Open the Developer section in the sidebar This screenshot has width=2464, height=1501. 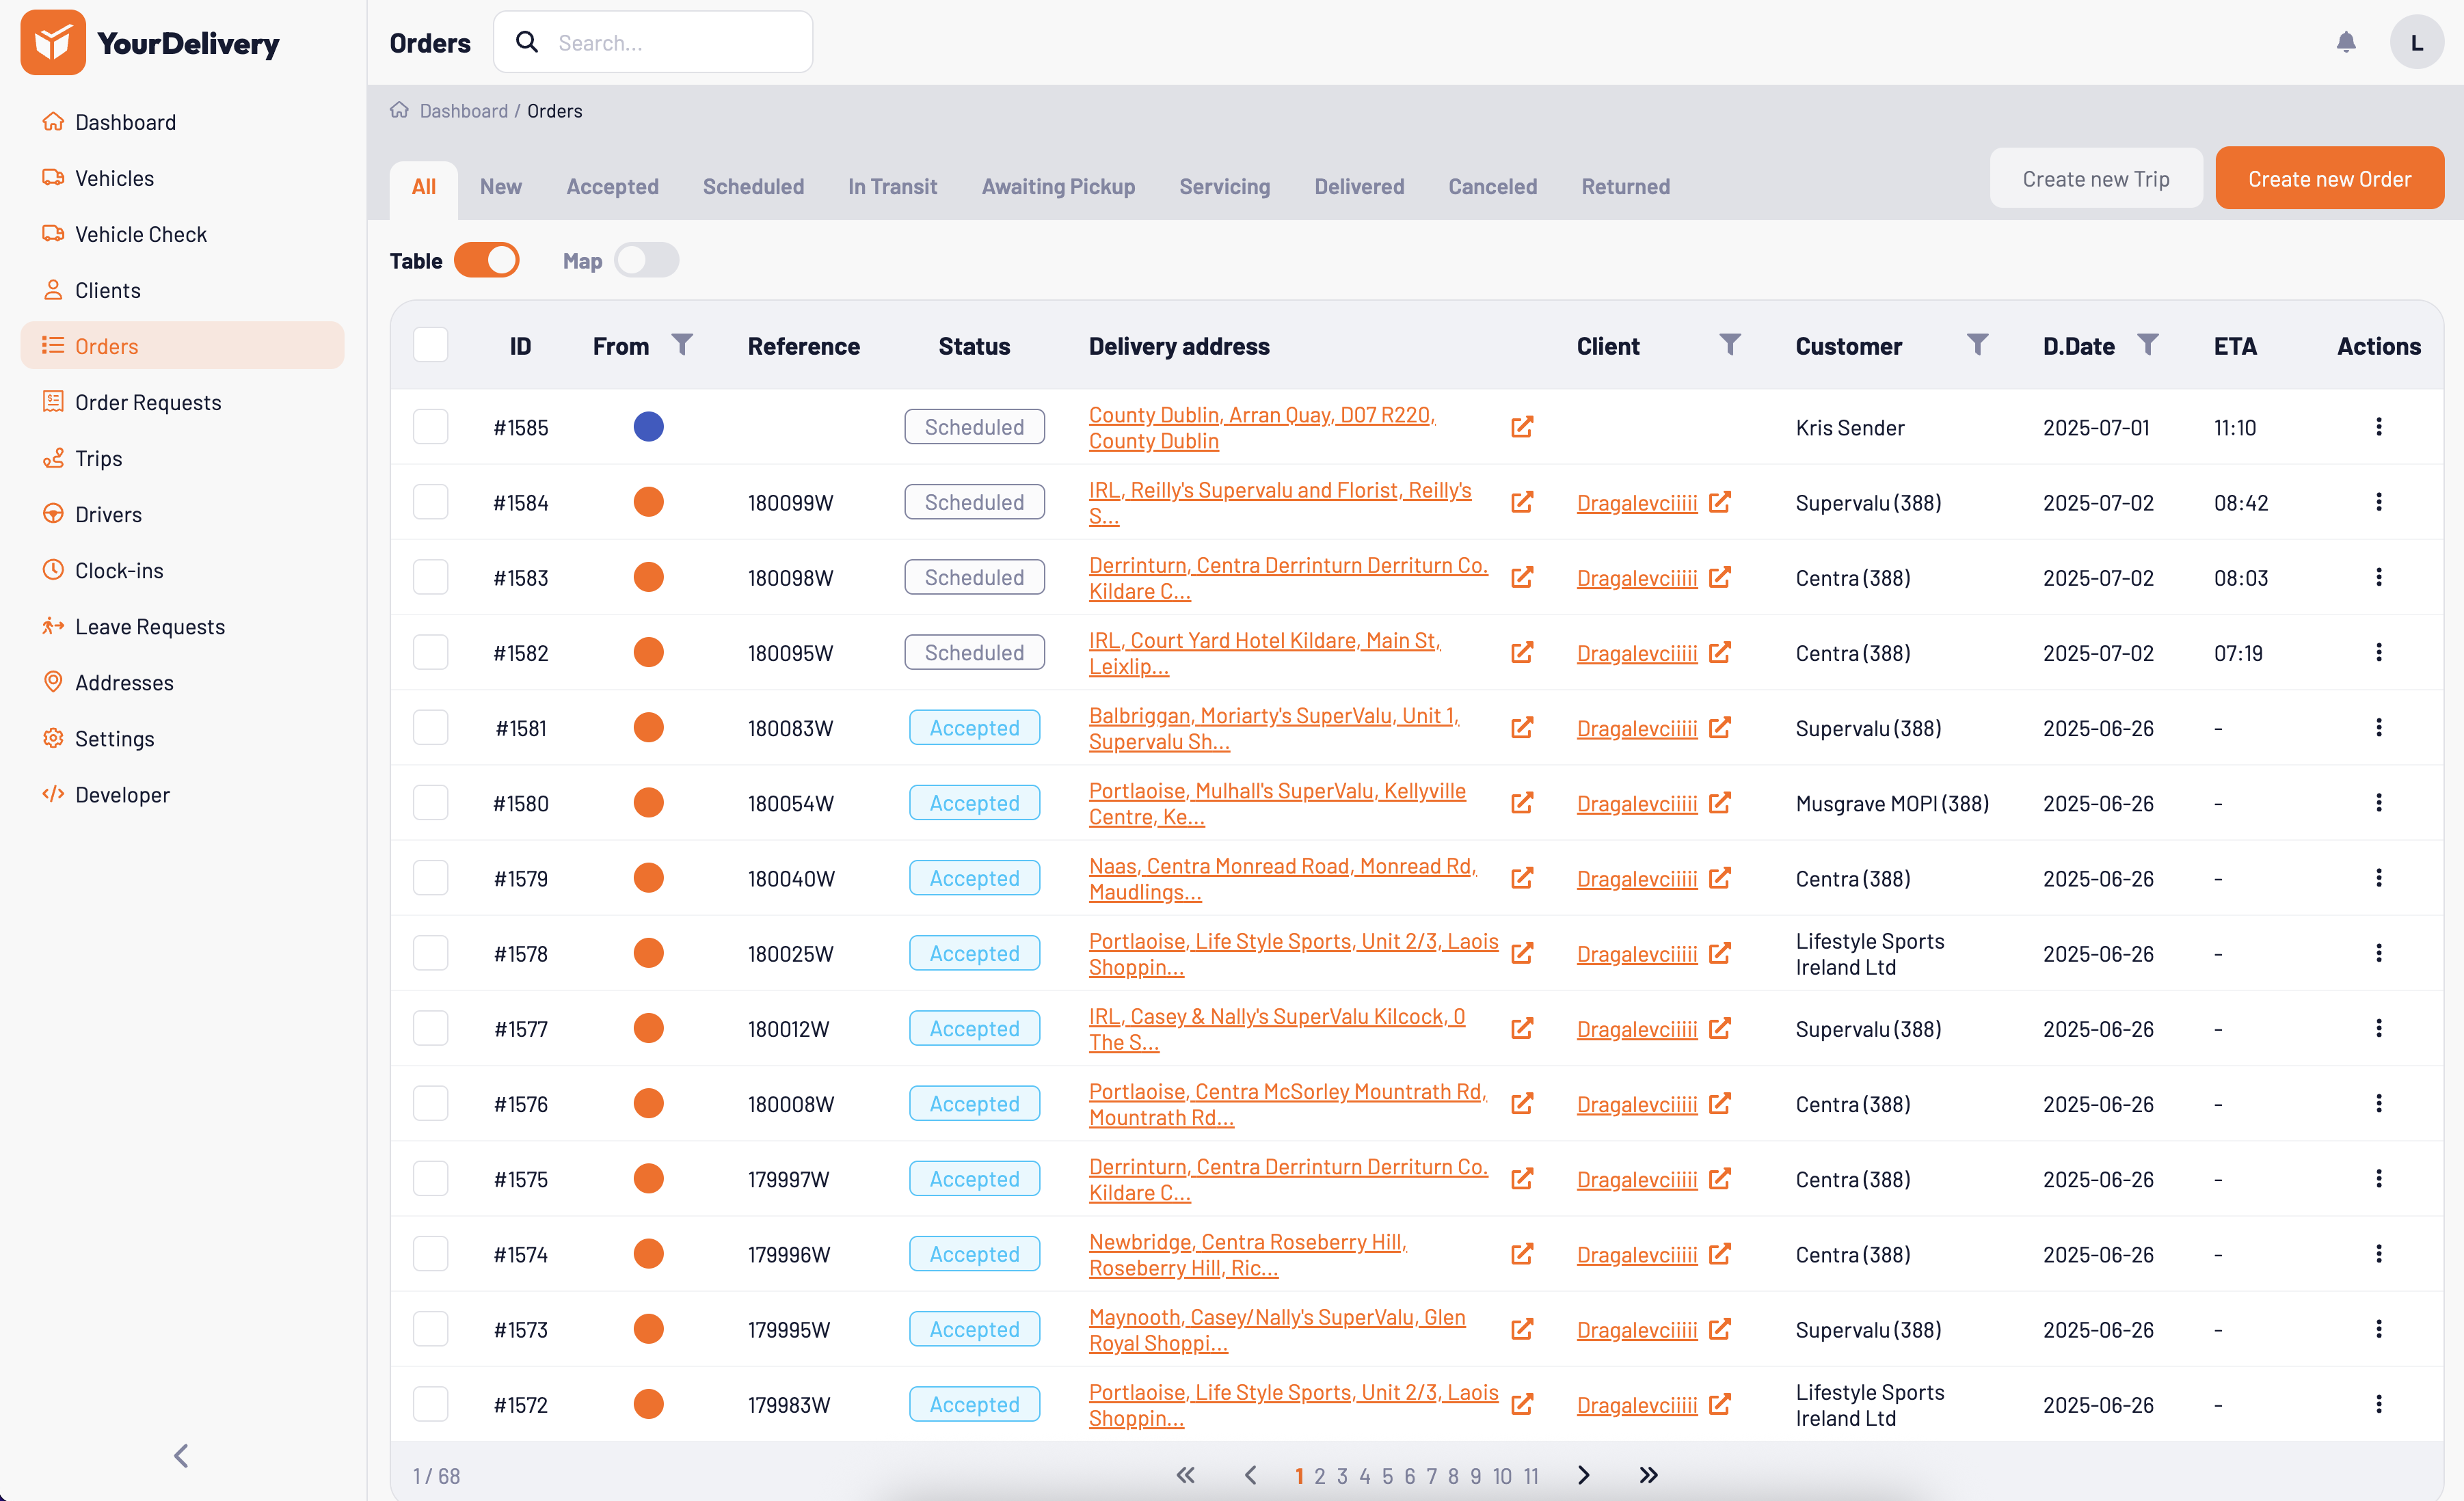click(122, 794)
